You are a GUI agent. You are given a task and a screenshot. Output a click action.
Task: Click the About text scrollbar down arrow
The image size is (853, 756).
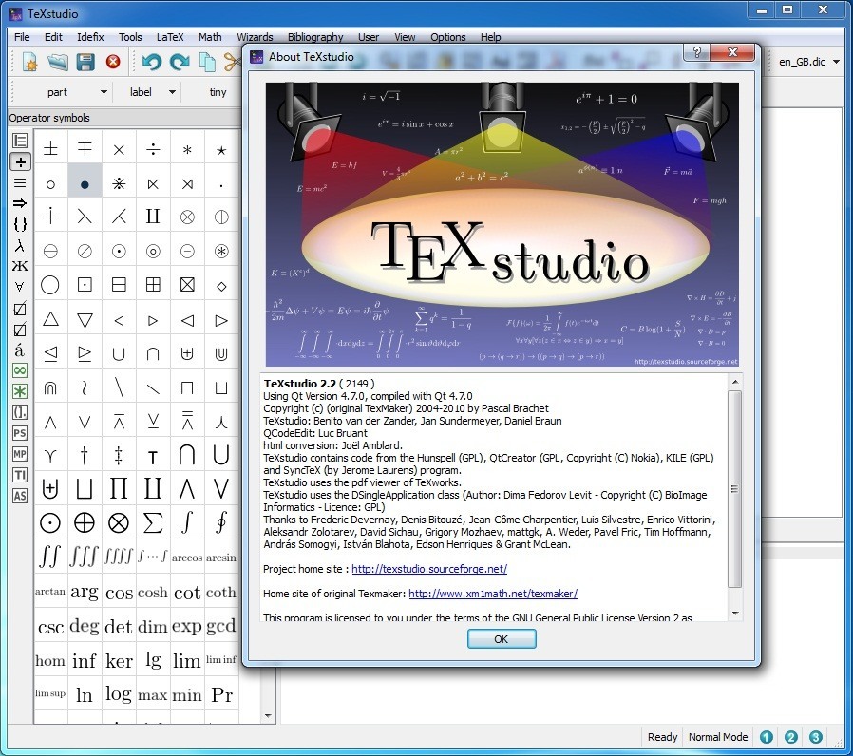point(735,614)
